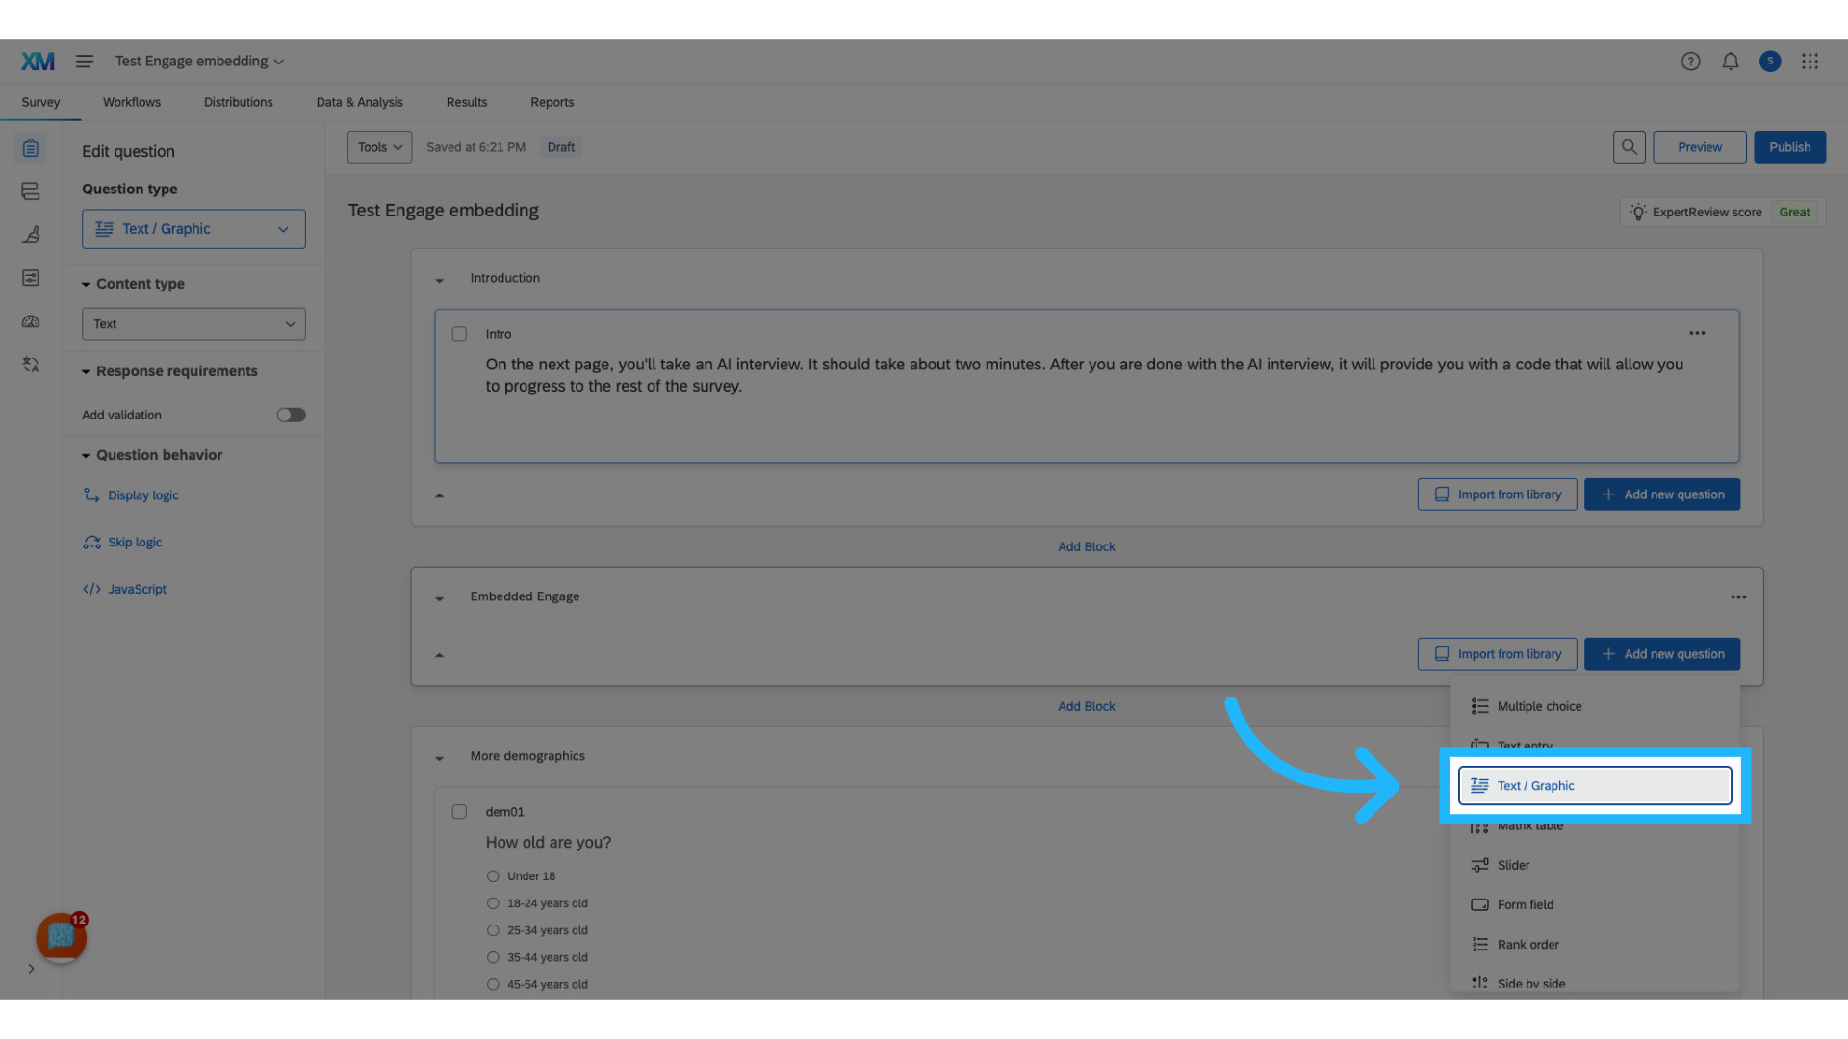Image resolution: width=1848 pixels, height=1039 pixels.
Task: Open the Intro question three-dot menu
Action: (x=1697, y=334)
